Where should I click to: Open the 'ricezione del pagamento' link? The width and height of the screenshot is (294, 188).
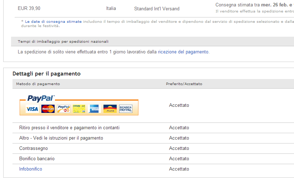183,52
